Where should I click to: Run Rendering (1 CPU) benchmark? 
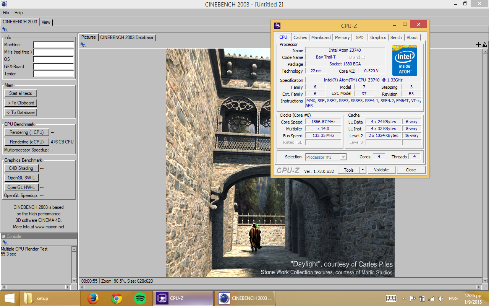27,132
